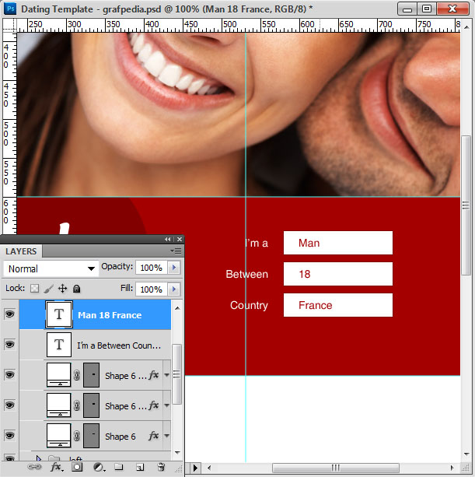
Task: Open the add layer style fx menu
Action: [57, 467]
